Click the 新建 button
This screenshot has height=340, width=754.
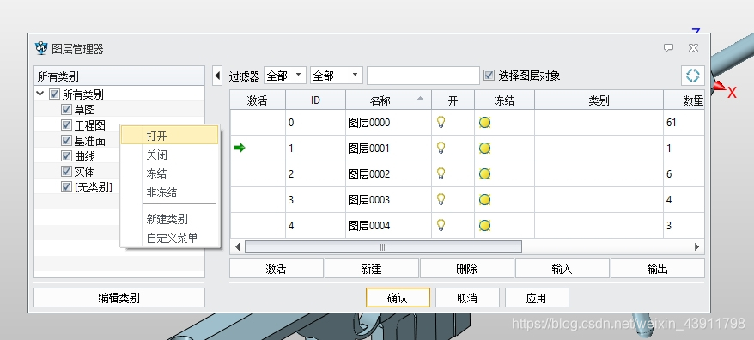(371, 269)
